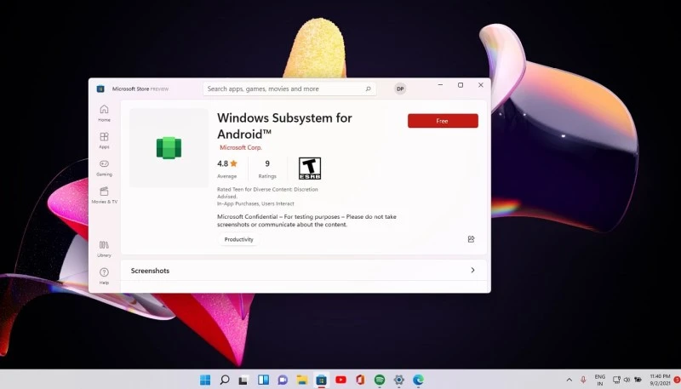Open Movies & TV section
Screen dimensions: 681x389
[x=104, y=195]
